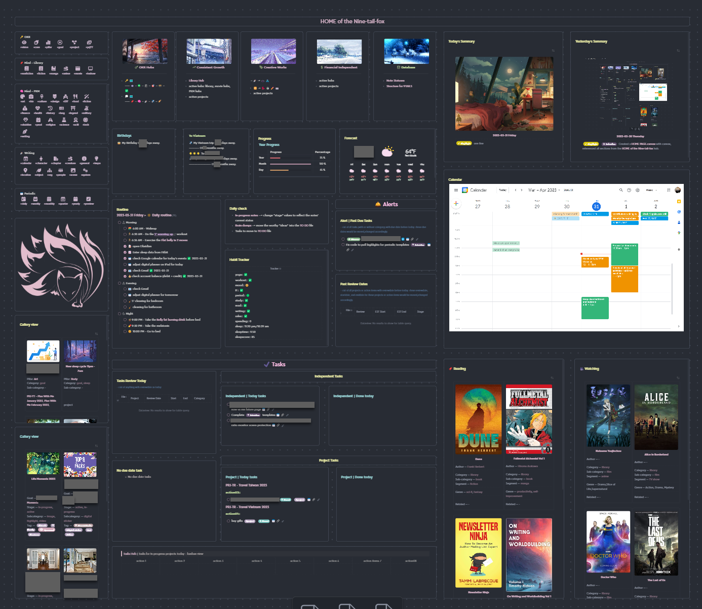Open the Google apps launcher grid
This screenshot has height=609, width=702.
click(669, 190)
